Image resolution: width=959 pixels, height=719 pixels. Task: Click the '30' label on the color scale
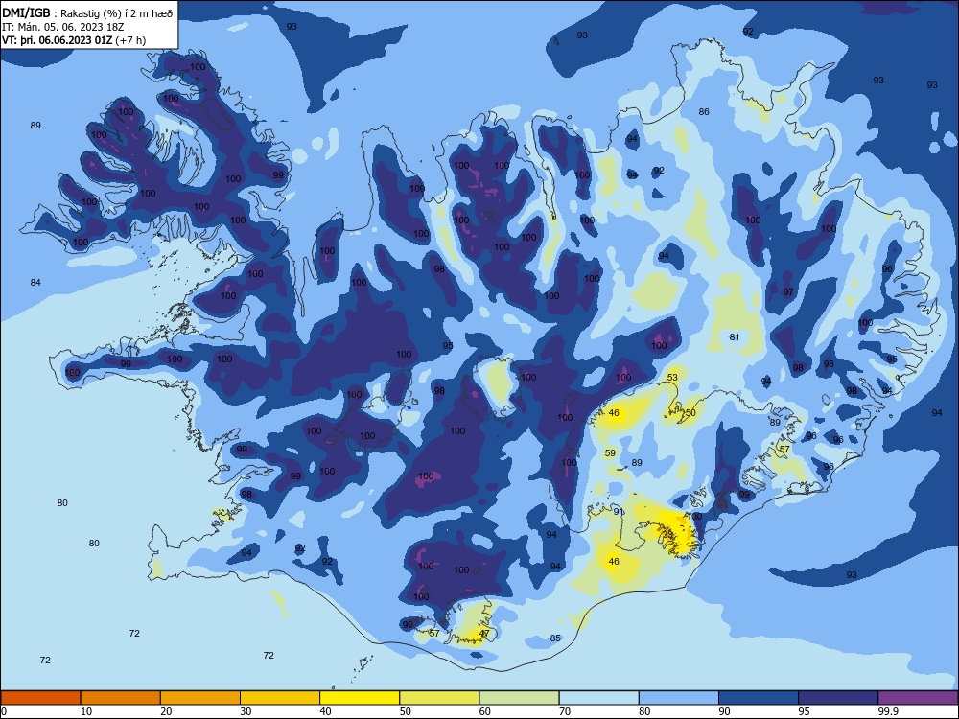tap(246, 711)
